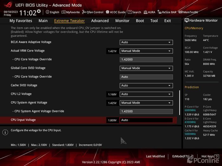Open Global Core SVID Voltage dropdown
222x166 pixels.
[146, 68]
